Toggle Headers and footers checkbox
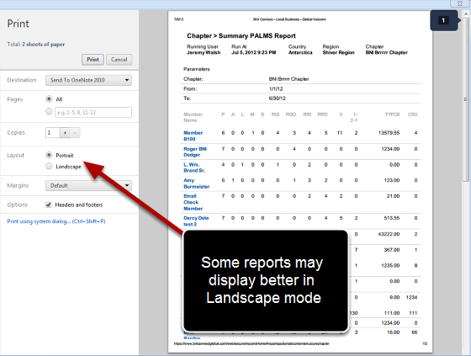471x356 pixels. [49, 205]
